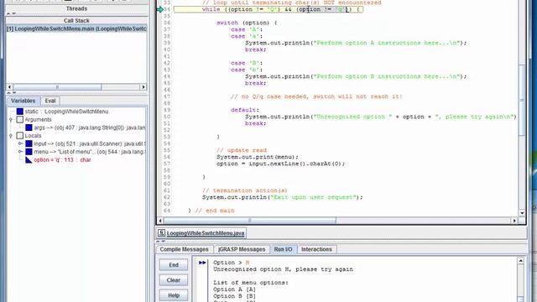Click the while condition on line 34
The image size is (537, 302).
pyautogui.click(x=280, y=9)
